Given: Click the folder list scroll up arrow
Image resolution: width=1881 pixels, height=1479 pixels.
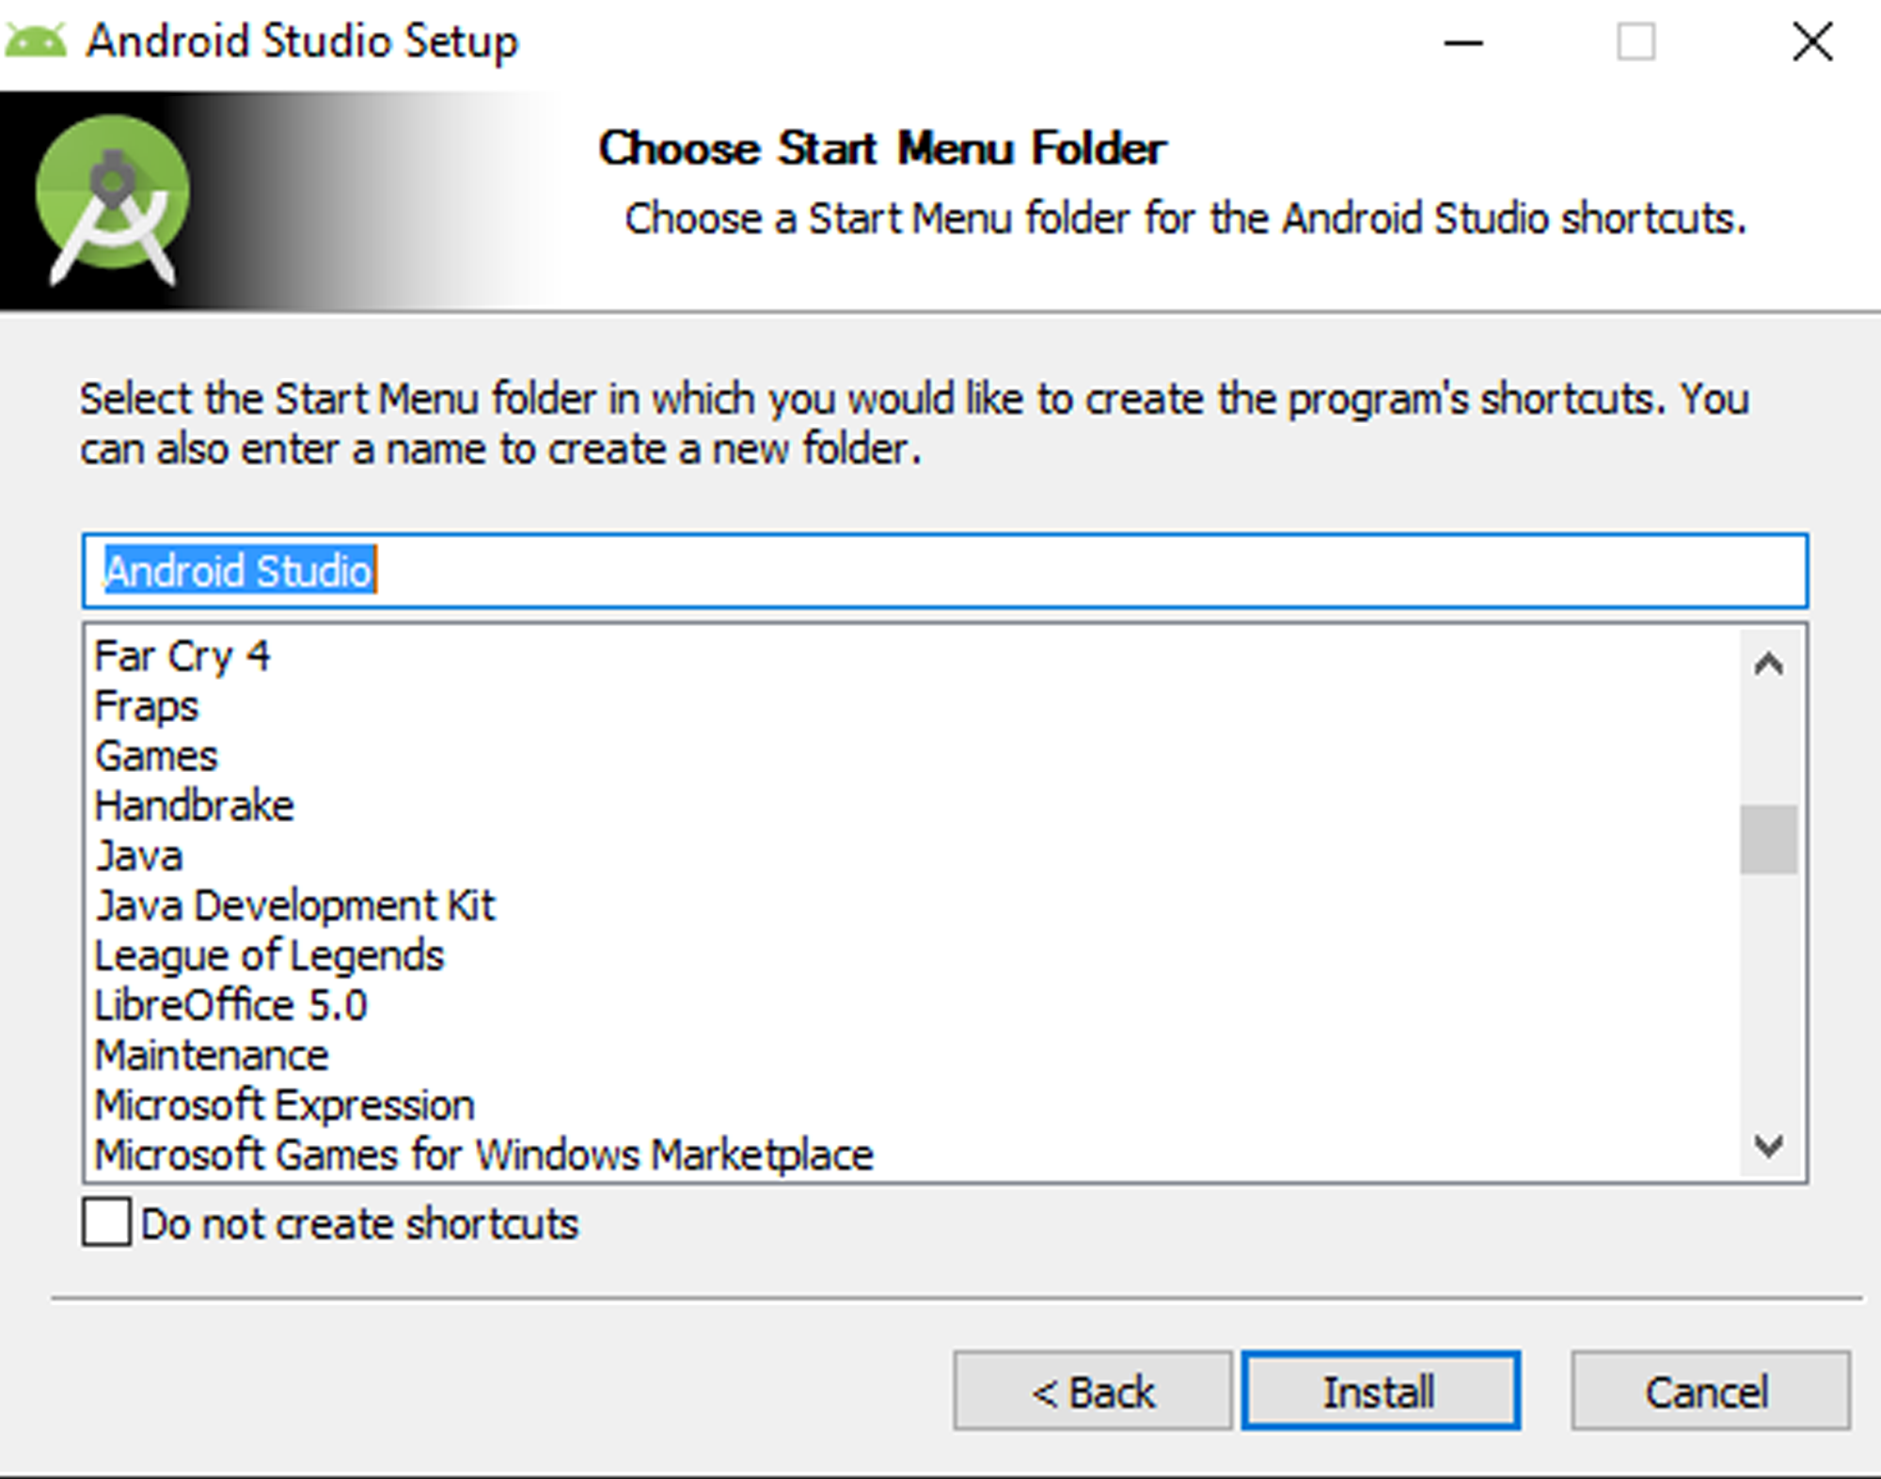Looking at the screenshot, I should click(1769, 665).
